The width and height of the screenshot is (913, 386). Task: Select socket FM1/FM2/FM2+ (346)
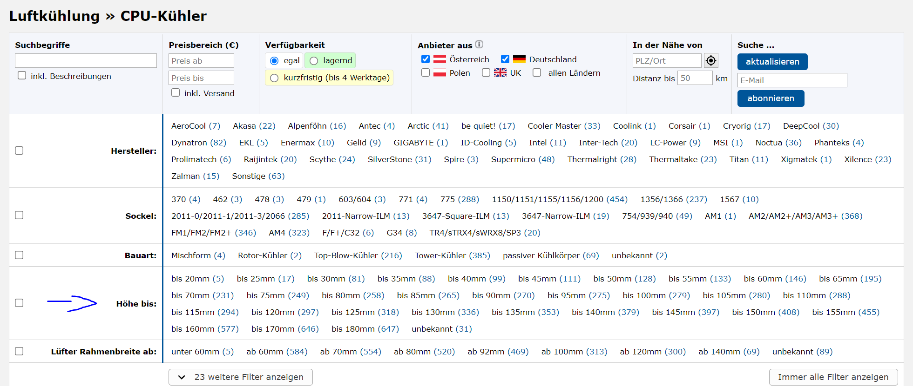coord(214,233)
